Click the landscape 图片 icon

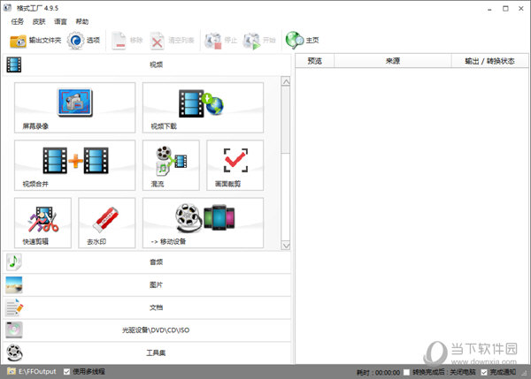click(x=14, y=284)
